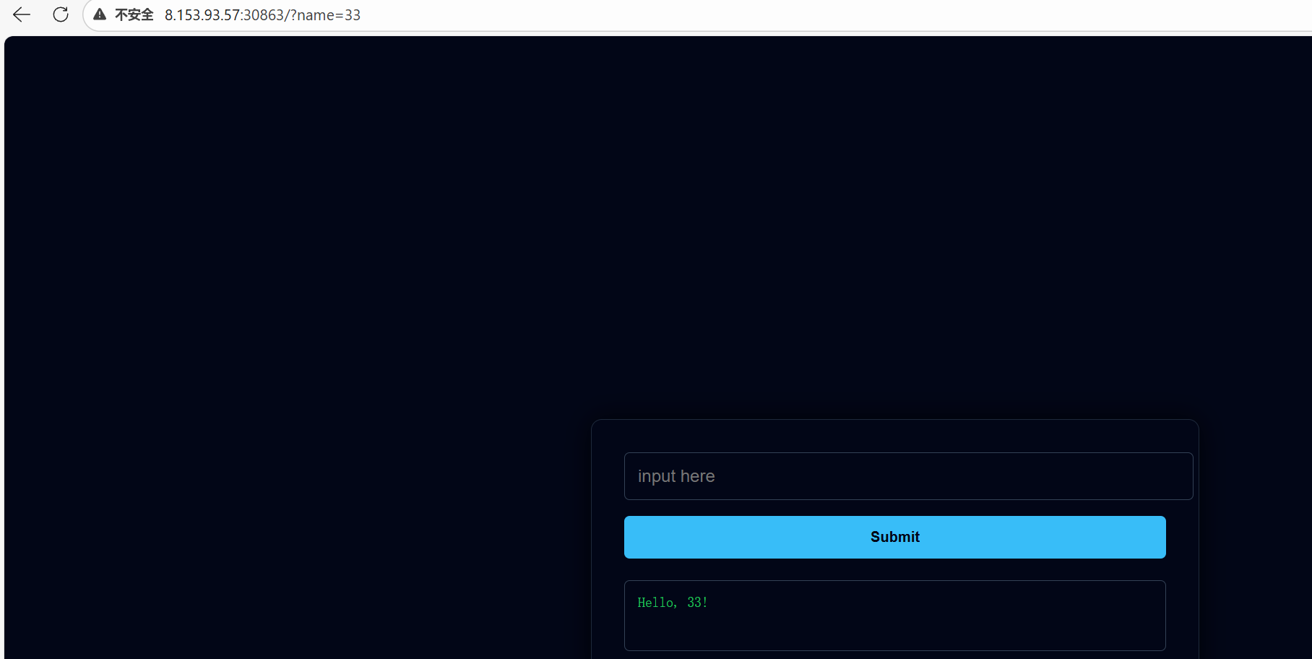Image resolution: width=1312 pixels, height=659 pixels.
Task: Click the 'Hello, 33!' greeting text
Action: click(x=672, y=602)
